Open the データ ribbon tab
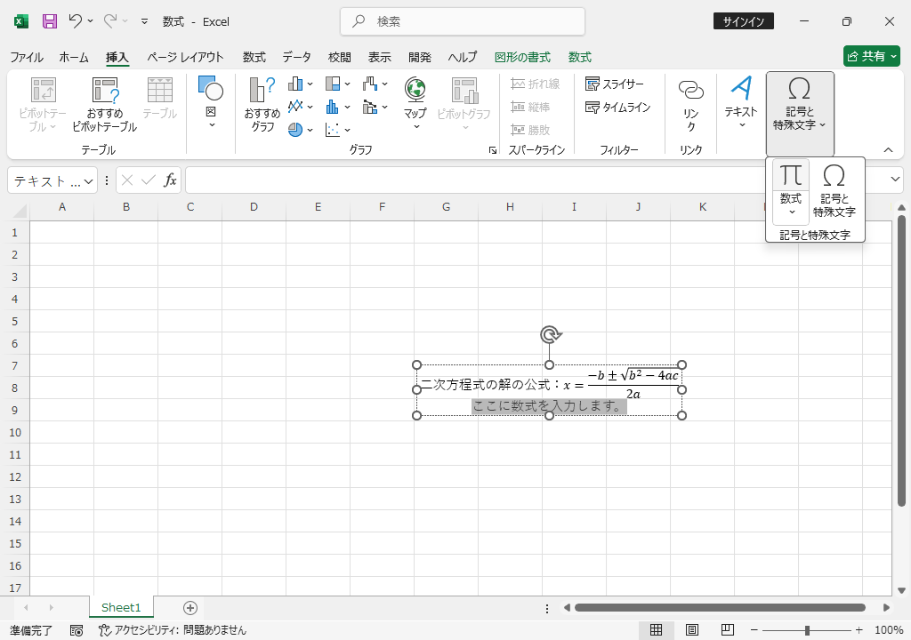Image resolution: width=911 pixels, height=640 pixels. [x=296, y=57]
